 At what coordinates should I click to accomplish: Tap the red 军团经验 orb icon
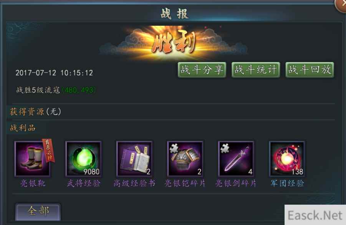[x=287, y=159]
